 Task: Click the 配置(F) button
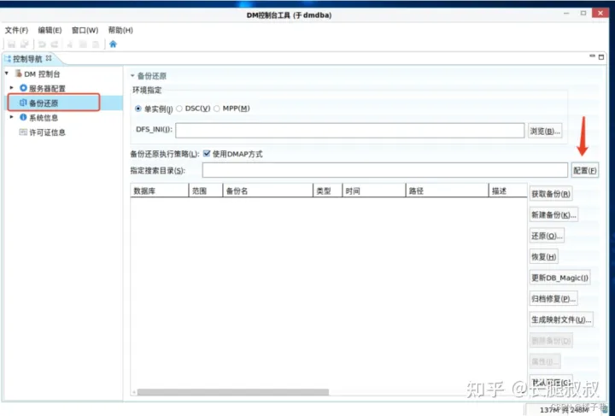[x=585, y=170]
